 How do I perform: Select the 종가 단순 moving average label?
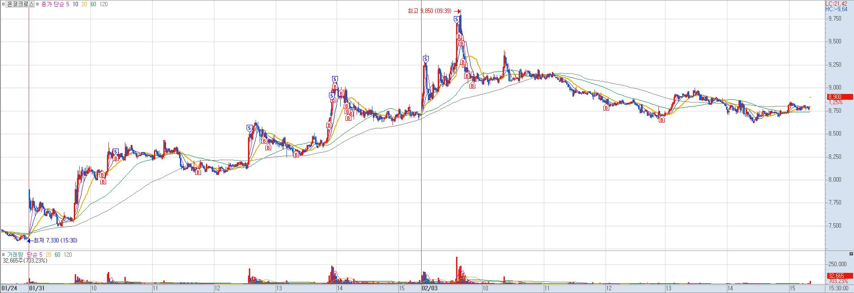[x=53, y=4]
